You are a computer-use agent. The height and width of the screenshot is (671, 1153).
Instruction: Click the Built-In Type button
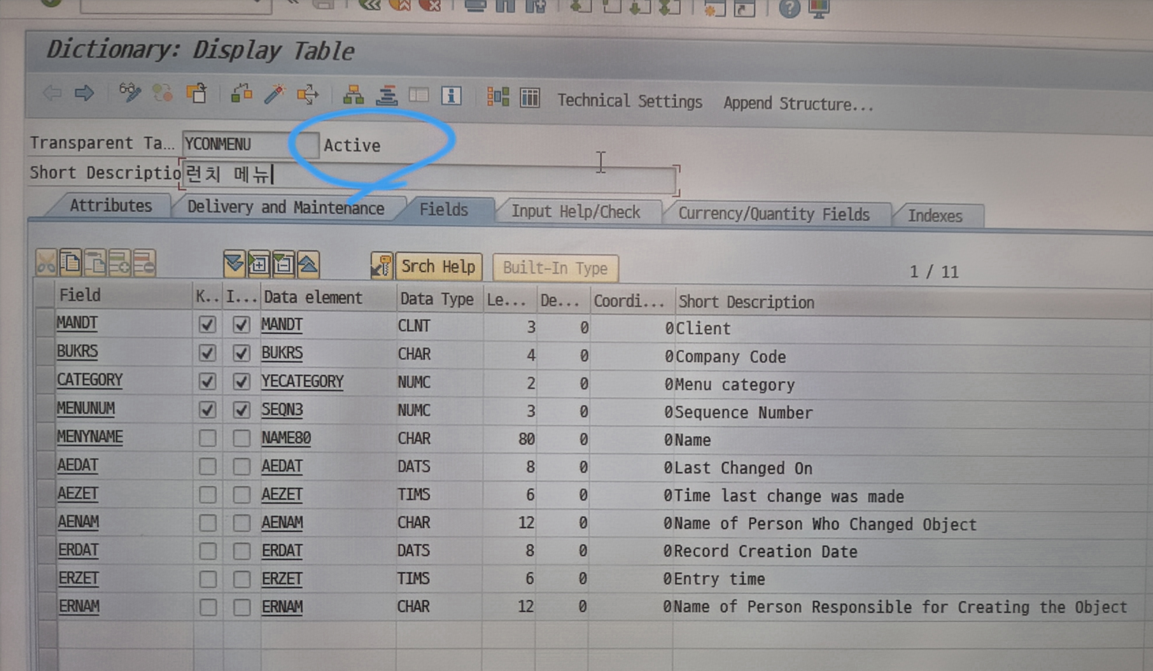click(x=556, y=268)
